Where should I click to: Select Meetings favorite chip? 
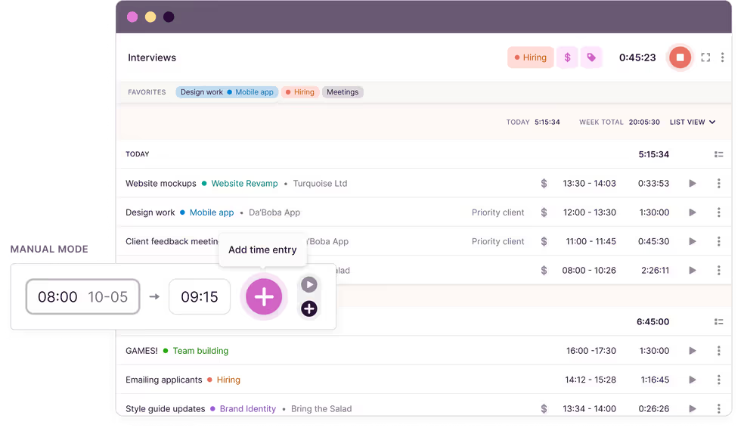click(343, 92)
